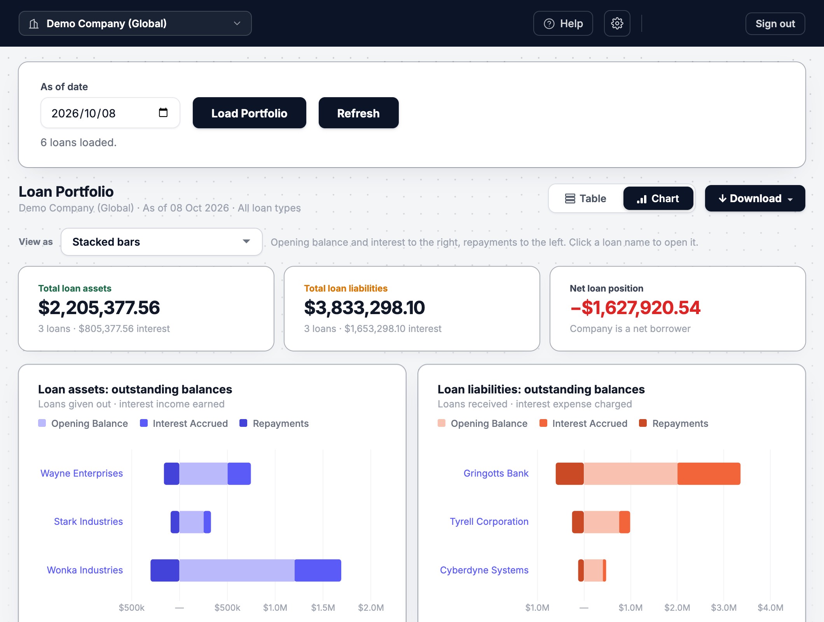Switch to the Chart view
Viewport: 824px width, 622px height.
658,199
